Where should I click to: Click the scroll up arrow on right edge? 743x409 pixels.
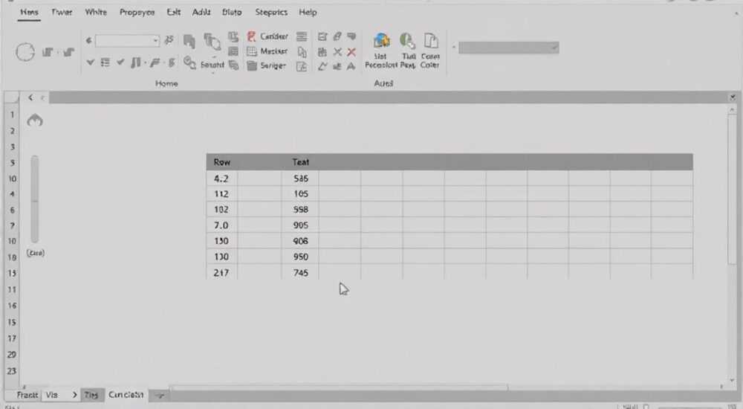732,109
